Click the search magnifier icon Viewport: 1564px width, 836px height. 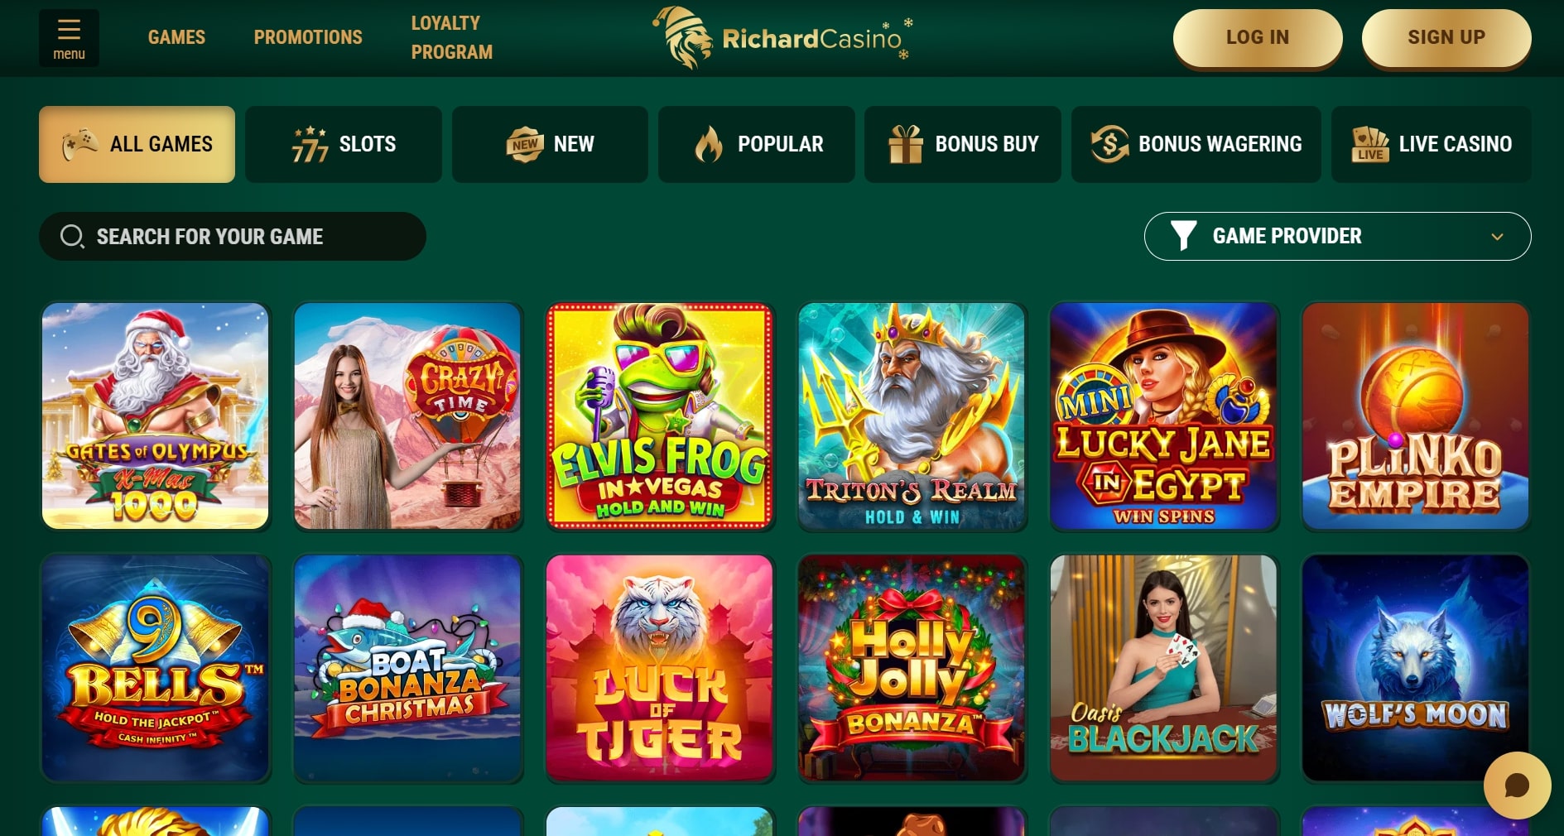point(72,237)
